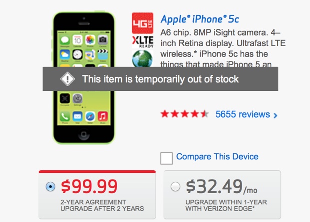Click the green globe icon
The height and width of the screenshot is (222, 310).
(142, 58)
